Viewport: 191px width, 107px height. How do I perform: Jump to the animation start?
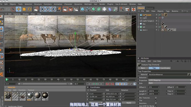click(x=88, y=84)
